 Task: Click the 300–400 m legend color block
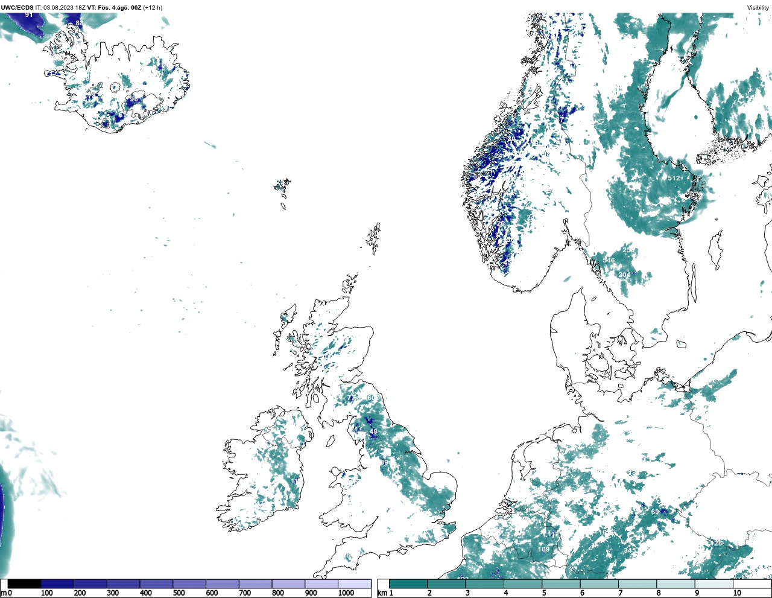point(123,584)
